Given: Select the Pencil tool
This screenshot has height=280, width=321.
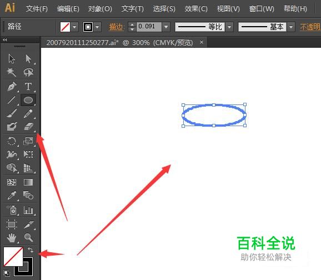Looking at the screenshot, I should click(28, 113).
